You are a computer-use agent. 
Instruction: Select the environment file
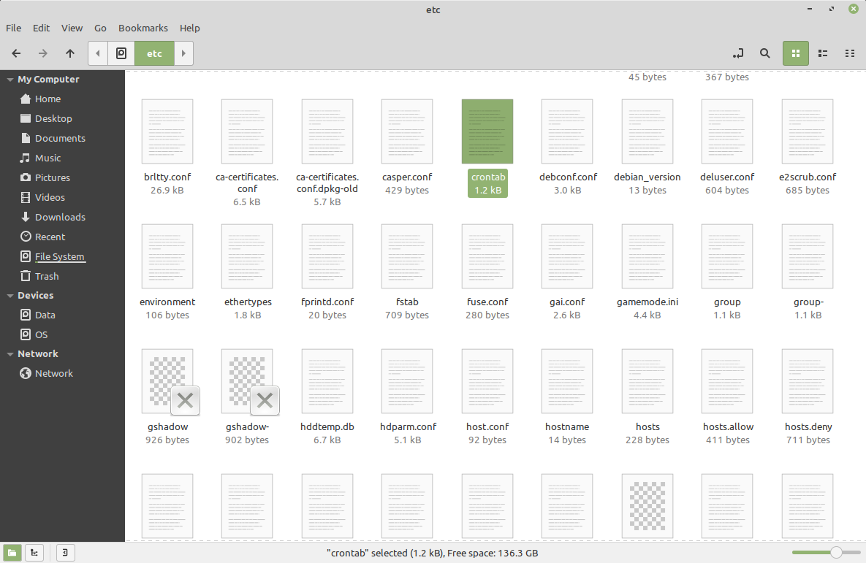[x=167, y=256]
